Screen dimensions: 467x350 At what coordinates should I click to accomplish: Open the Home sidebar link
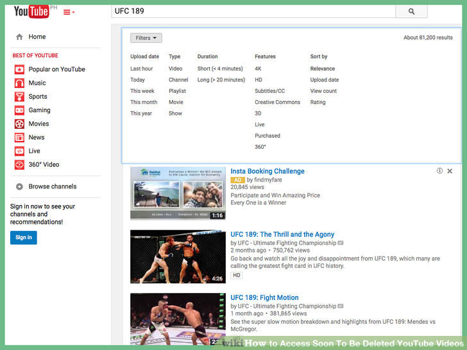(x=37, y=37)
